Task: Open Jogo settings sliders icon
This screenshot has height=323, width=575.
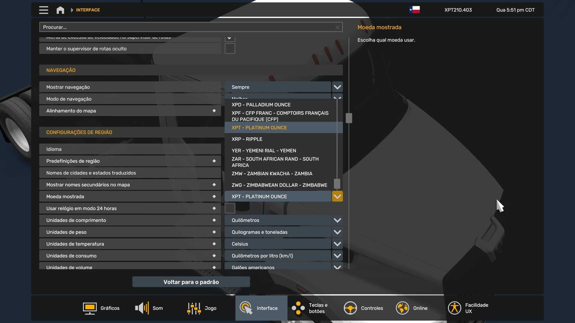Action: point(194,308)
